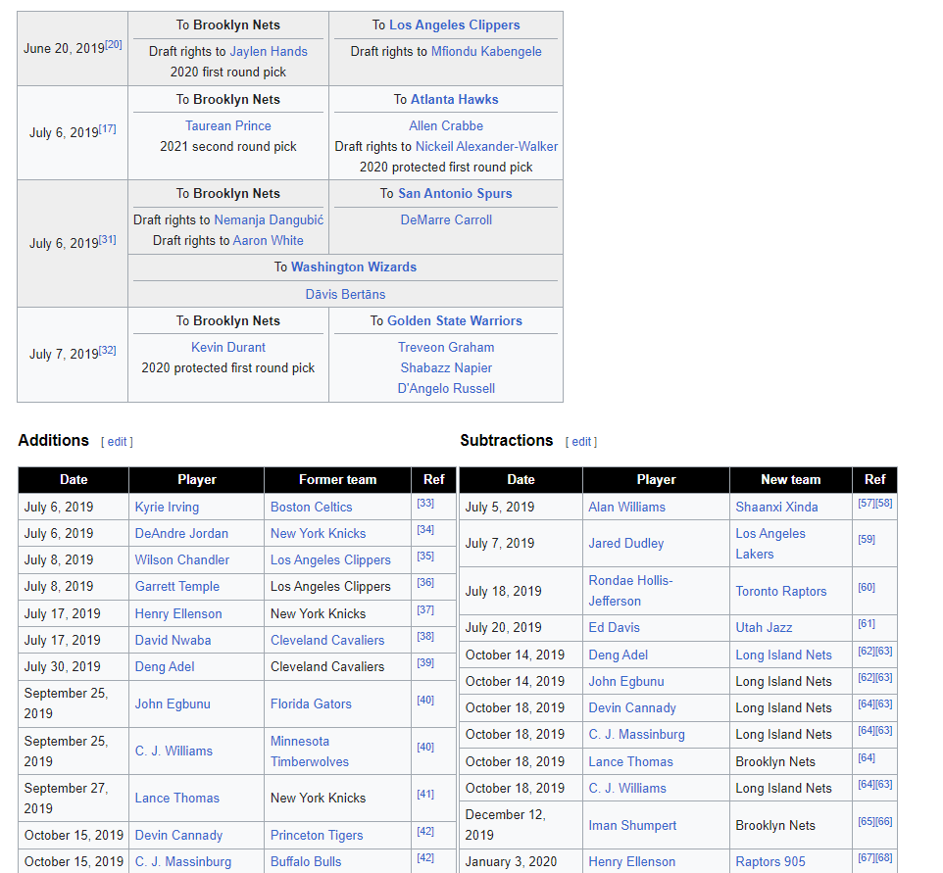The image size is (943, 873).
Task: Open the Nickeil Alexander-Walker draft rights link
Action: 486,146
